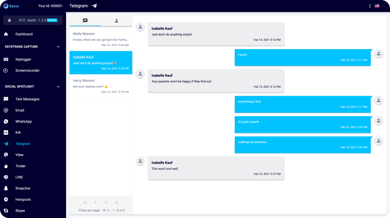Click the '1 - 3 of 3' pagination text
390x218 pixels.
point(119,210)
